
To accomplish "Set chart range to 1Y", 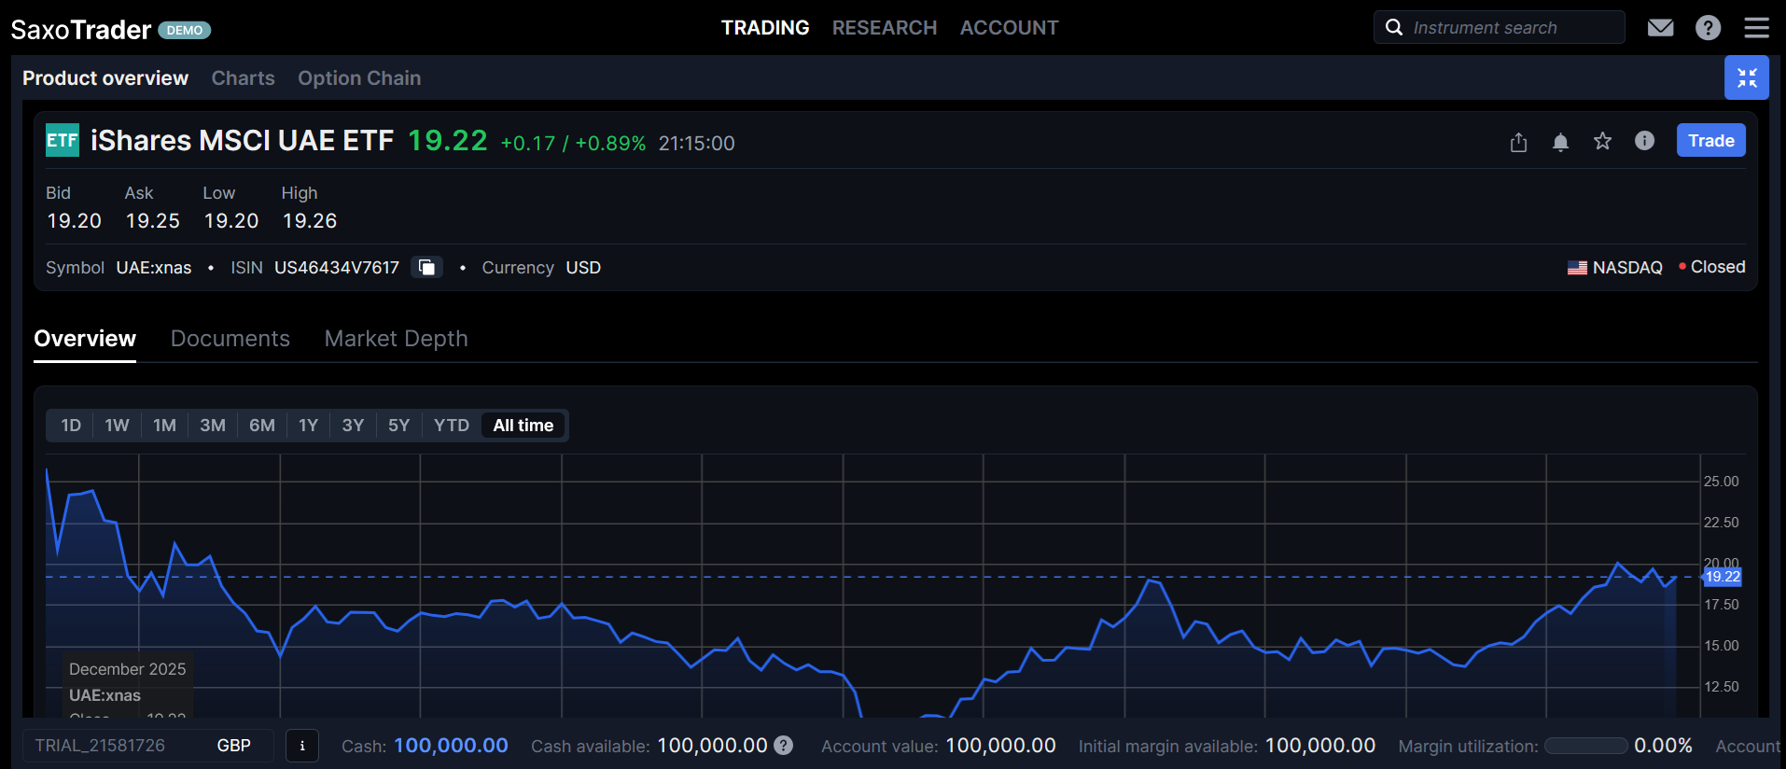I will click(x=309, y=426).
